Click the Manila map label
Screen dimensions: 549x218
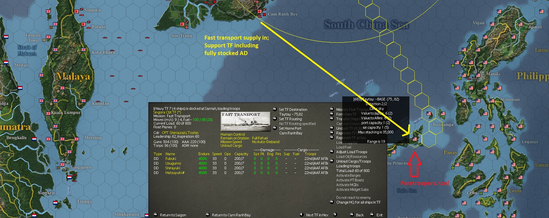click(x=493, y=74)
